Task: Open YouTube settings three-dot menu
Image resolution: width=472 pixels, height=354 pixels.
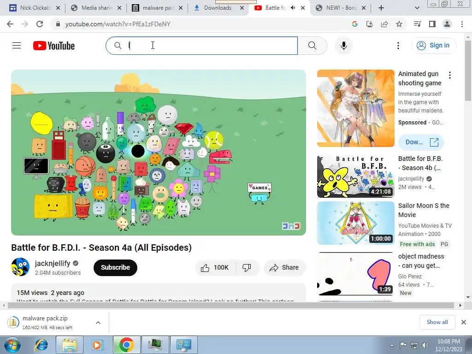Action: (398, 46)
